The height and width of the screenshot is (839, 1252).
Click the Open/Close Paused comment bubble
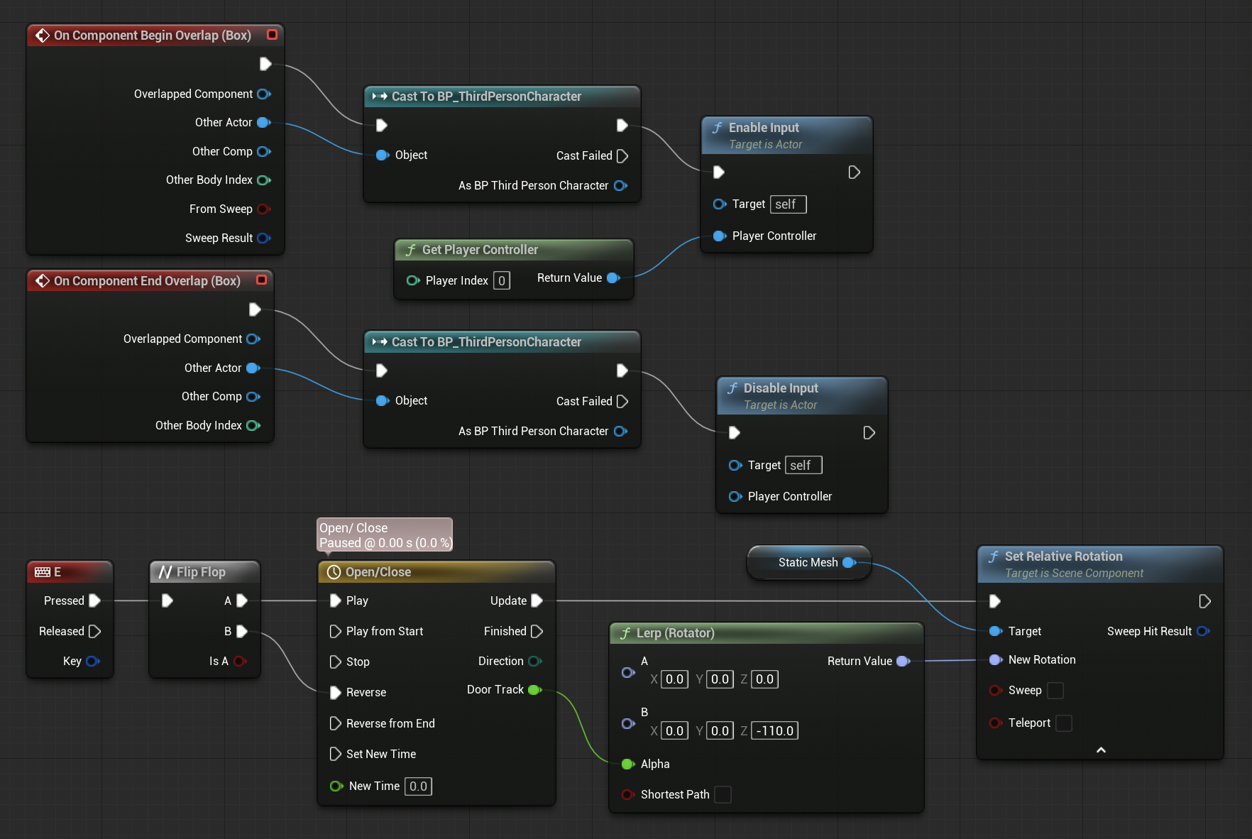tap(384, 535)
